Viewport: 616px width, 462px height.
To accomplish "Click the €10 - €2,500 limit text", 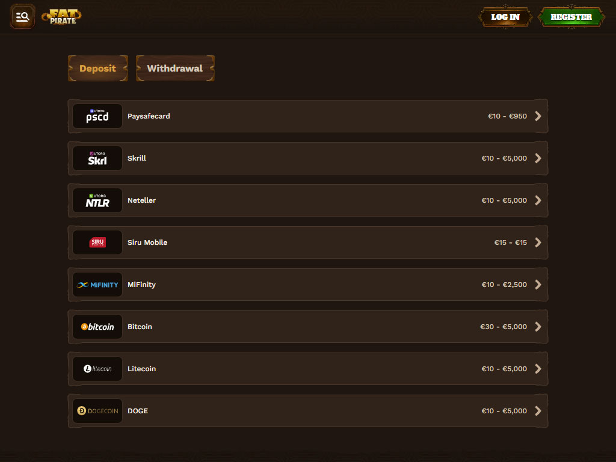I will point(504,285).
